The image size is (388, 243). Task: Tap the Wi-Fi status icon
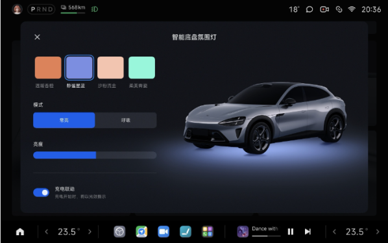pyautogui.click(x=352, y=9)
